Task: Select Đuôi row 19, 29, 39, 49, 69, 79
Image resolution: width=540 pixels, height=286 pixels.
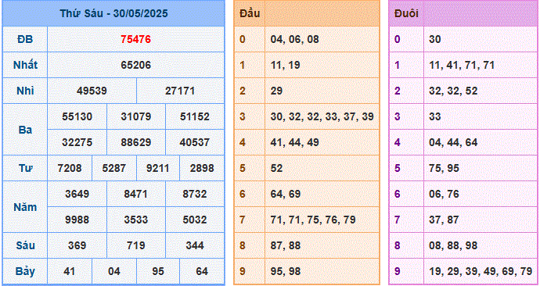Action: (x=481, y=271)
